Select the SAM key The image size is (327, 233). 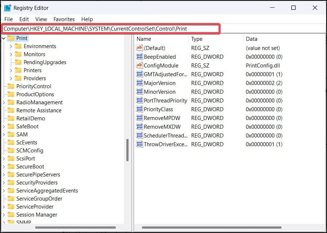point(22,135)
